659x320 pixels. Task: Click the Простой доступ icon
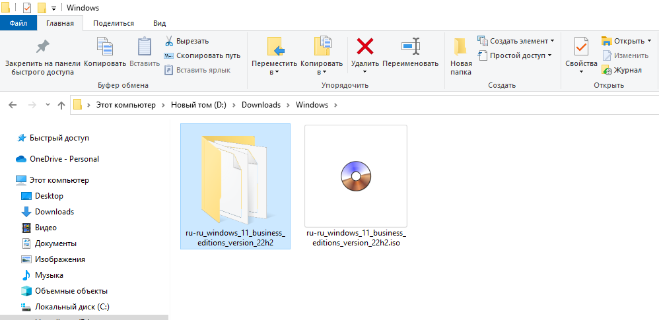tap(483, 55)
